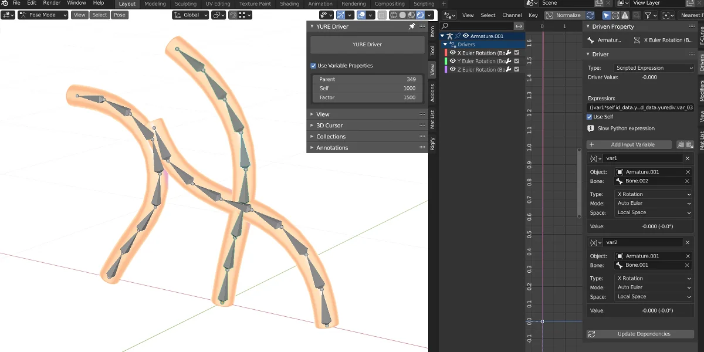Remove the var1 input variable
The height and width of the screenshot is (352, 704).
[x=688, y=158]
